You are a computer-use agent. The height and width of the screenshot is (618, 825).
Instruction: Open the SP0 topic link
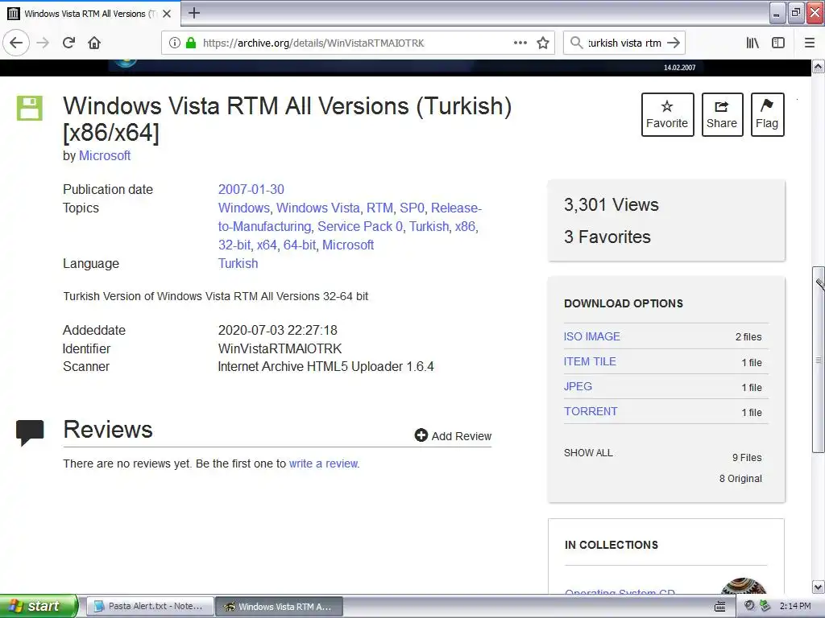point(412,208)
